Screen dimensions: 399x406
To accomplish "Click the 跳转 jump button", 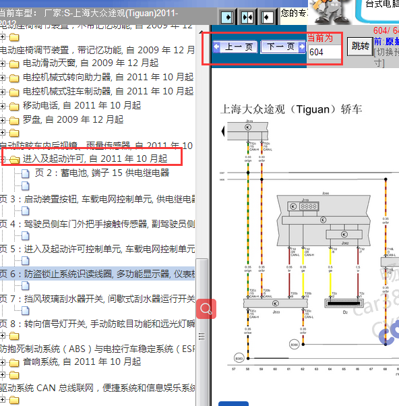I will point(360,47).
